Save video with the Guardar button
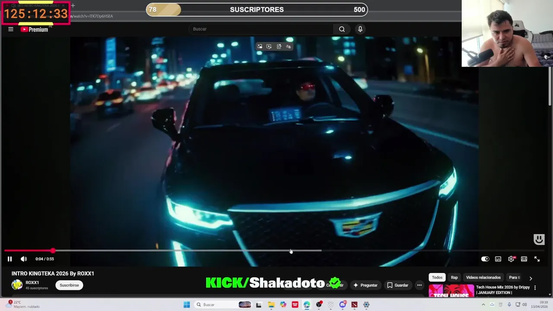 point(397,285)
